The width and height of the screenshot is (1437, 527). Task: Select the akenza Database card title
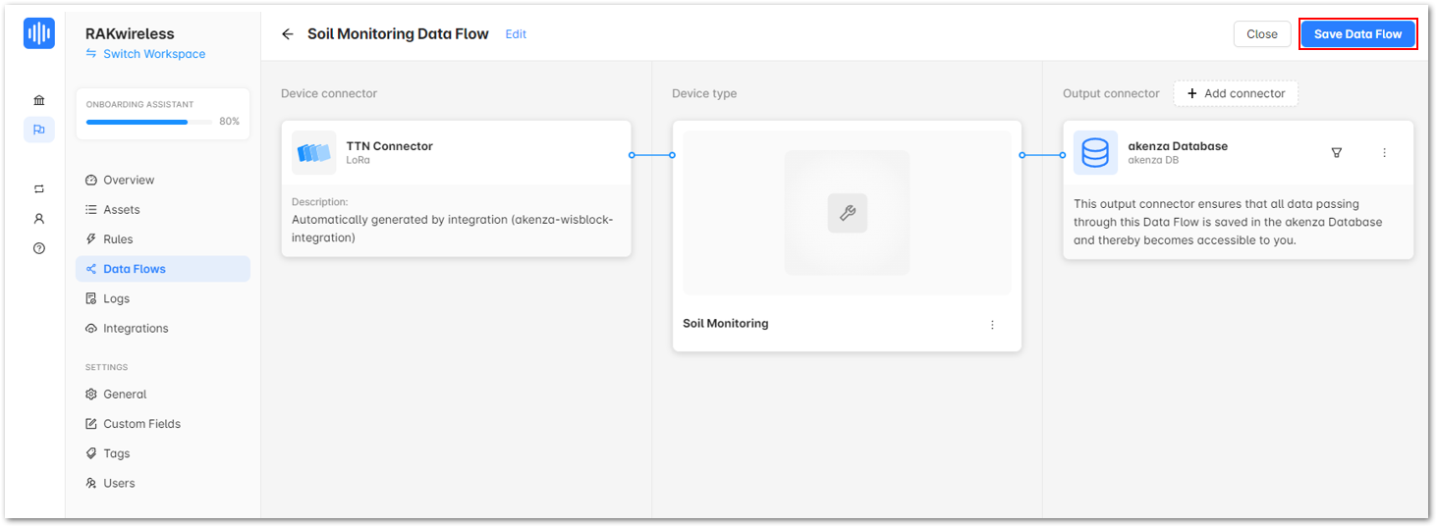1178,146
